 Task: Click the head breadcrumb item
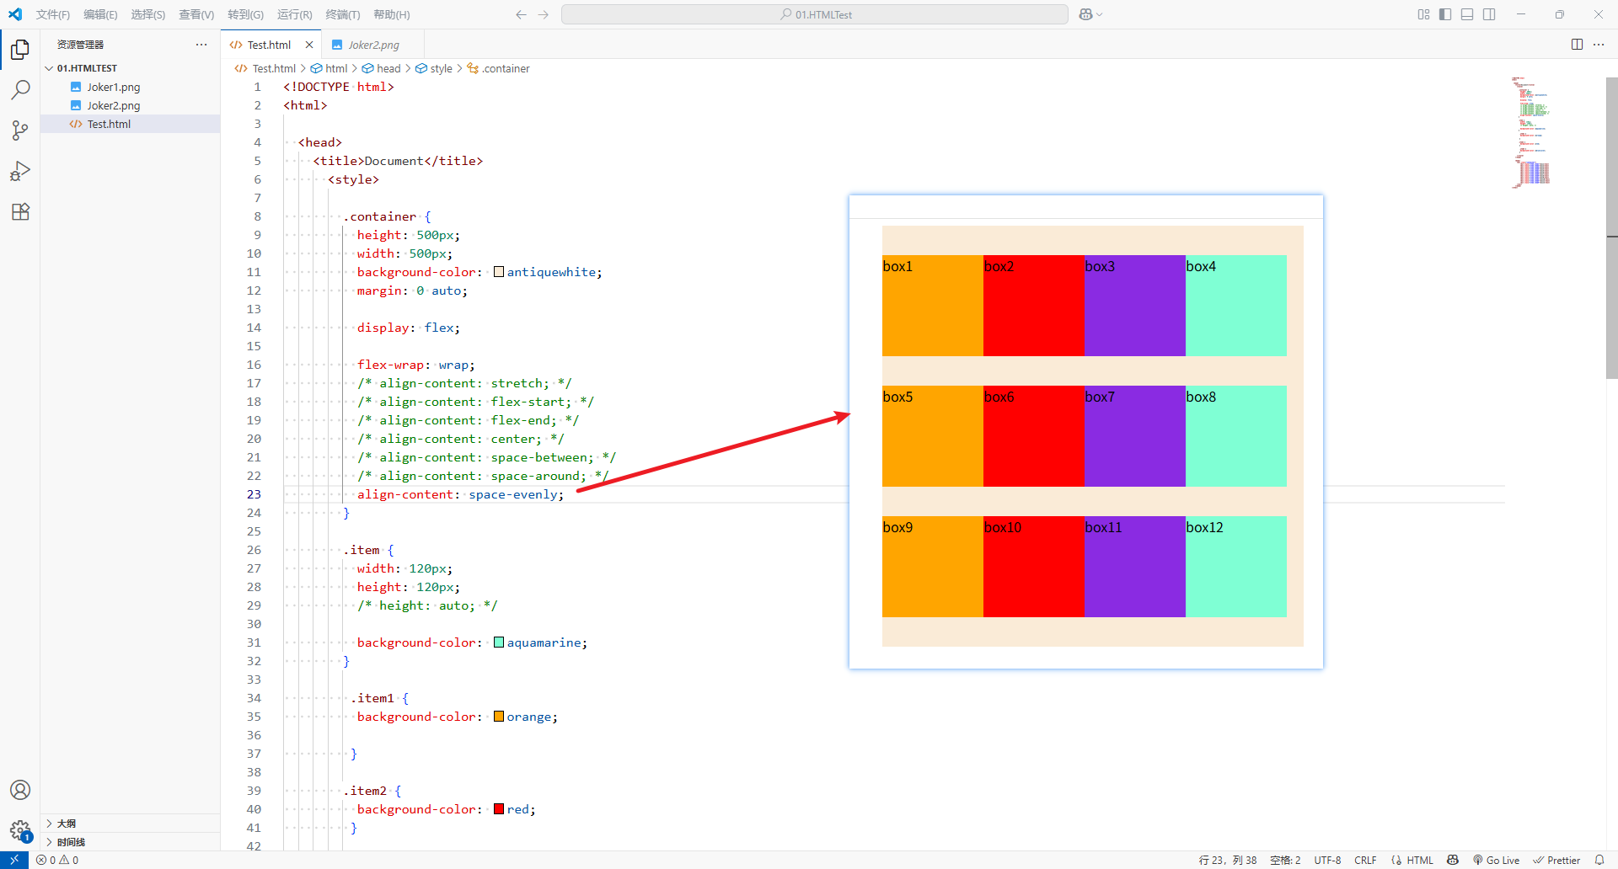(x=381, y=68)
